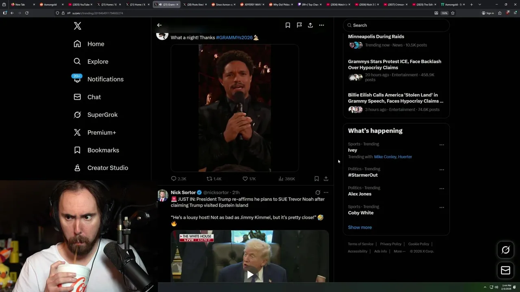Reset the 150% zoom indicator
Image resolution: width=520 pixels, height=292 pixels.
click(x=444, y=13)
